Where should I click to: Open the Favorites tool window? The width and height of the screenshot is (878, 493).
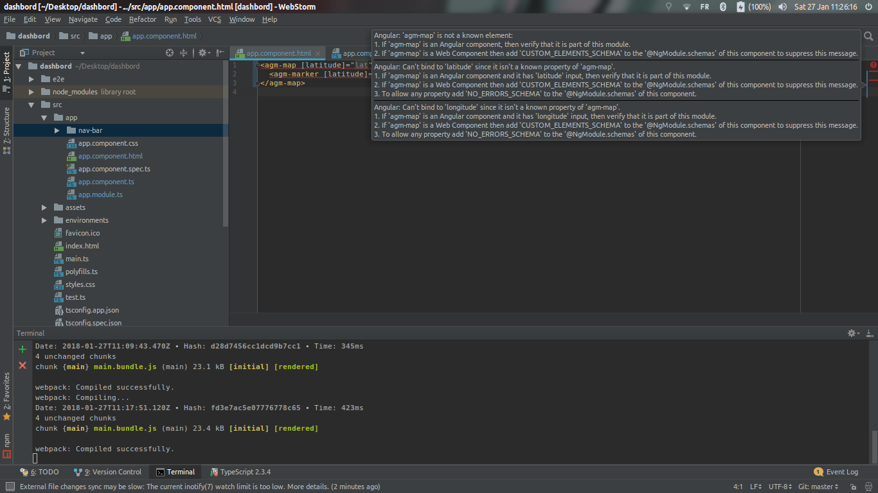pyautogui.click(x=6, y=396)
